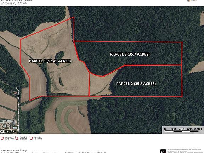Click the data disclaimer text beside Land id logo

[x=185, y=151]
